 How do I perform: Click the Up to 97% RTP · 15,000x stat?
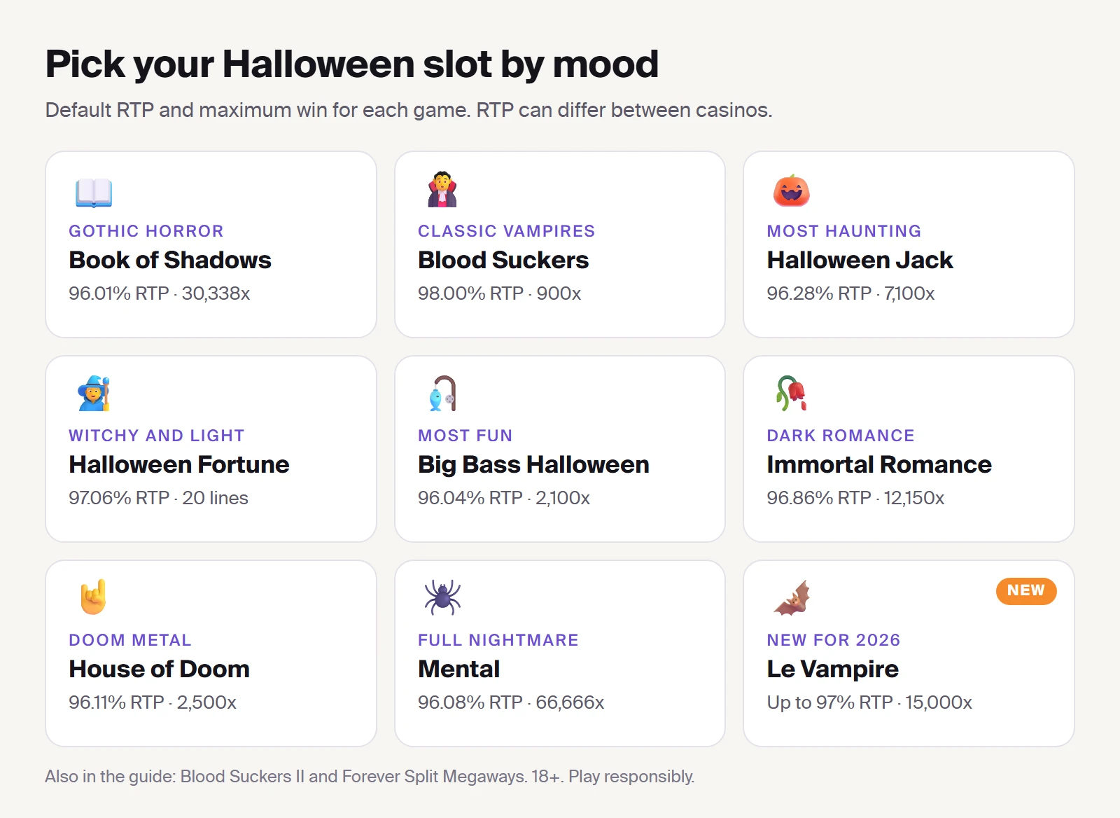(869, 702)
